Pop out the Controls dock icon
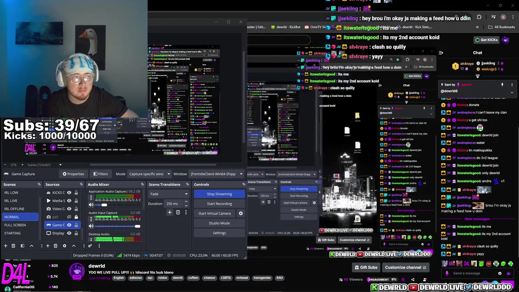Viewport: 519px width, 292px height. point(244,185)
